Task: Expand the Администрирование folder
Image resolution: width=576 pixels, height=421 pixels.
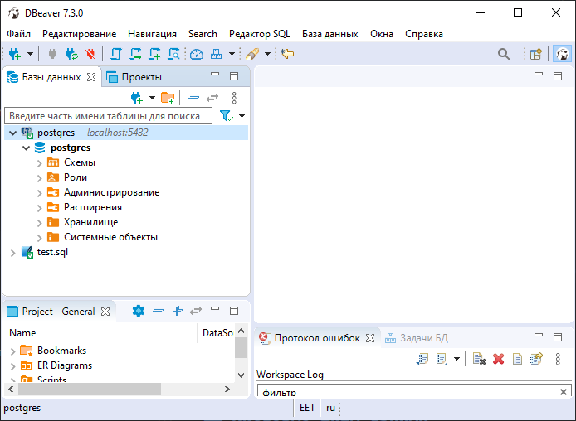Action: click(39, 193)
